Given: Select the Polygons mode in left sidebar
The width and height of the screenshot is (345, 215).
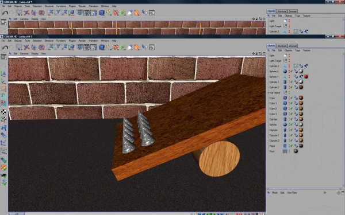Looking at the screenshot, I should tap(3, 103).
